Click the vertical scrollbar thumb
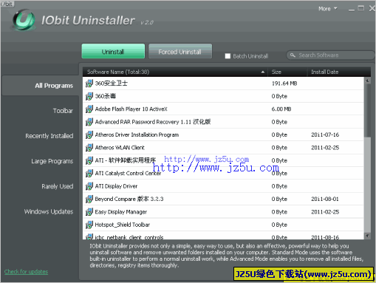376x283 pixels. pyautogui.click(x=367, y=110)
